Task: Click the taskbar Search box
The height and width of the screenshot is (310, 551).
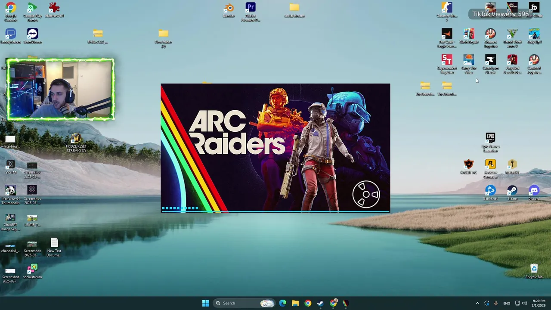Action: pyautogui.click(x=244, y=303)
